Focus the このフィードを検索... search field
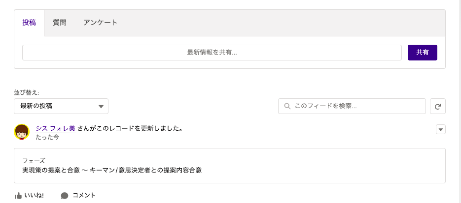This screenshot has width=461, height=203. 352,106
